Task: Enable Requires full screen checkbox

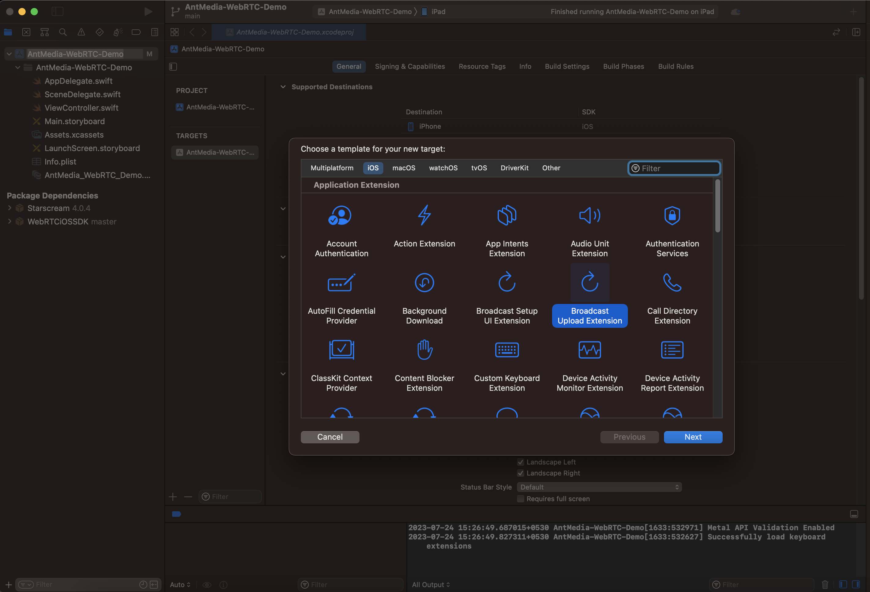Action: pyautogui.click(x=520, y=499)
